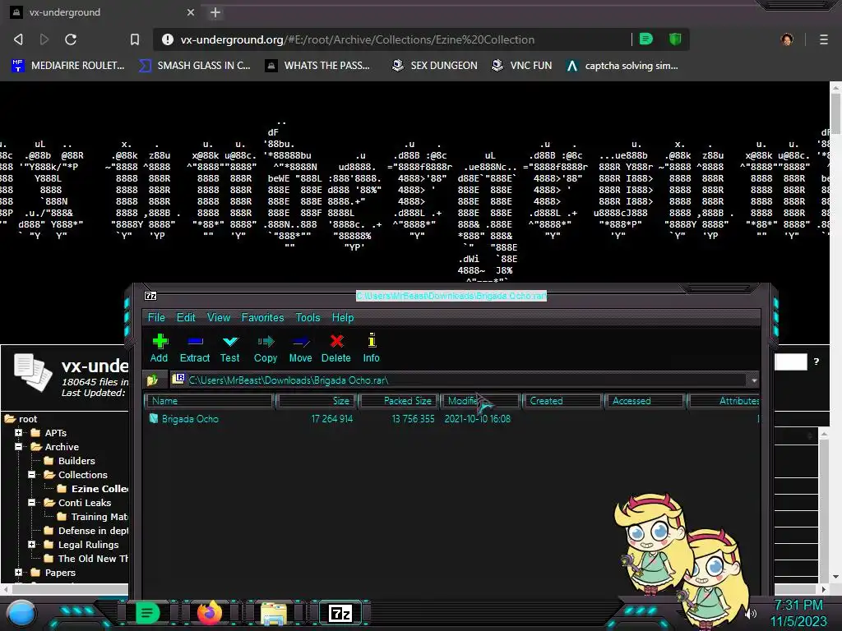Screen dimensions: 842x631
Task: Click the green shield extension icon
Action: 675,39
